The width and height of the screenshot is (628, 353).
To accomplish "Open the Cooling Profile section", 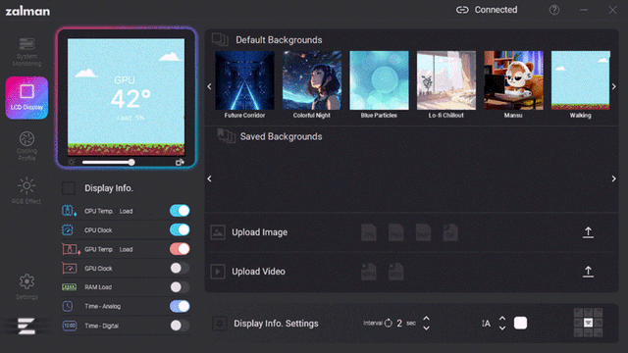I will 26,146.
